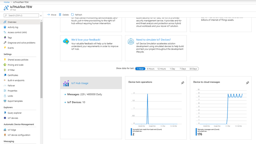The width and height of the screenshot is (256, 144).
Task: Click the Move arrow icon
Action: (x=48, y=15)
